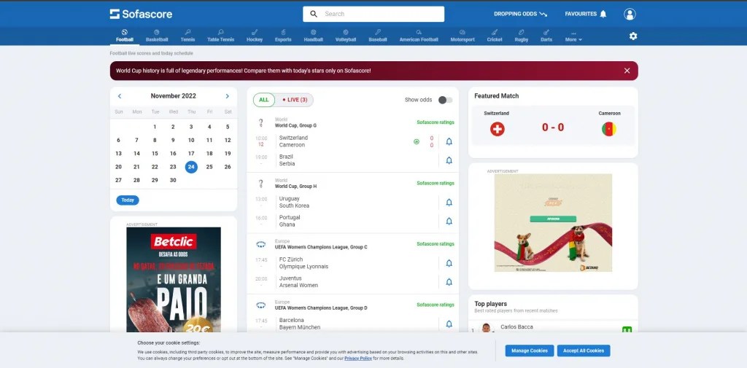Switch to Table Tennis tab
Screen dimensions: 747x368
click(220, 36)
